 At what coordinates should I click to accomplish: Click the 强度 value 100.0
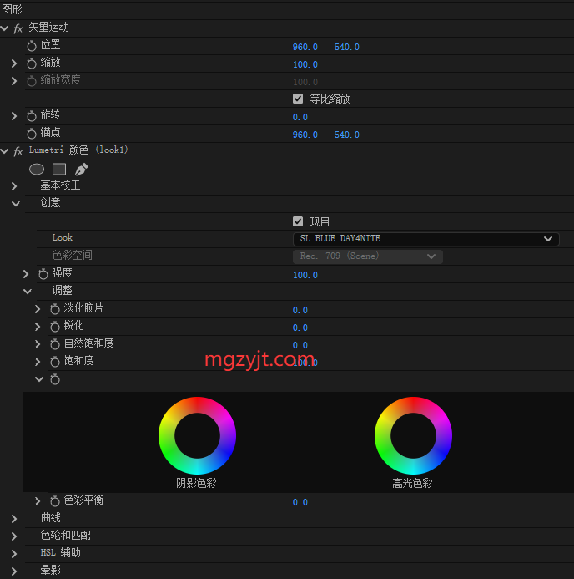tap(305, 275)
